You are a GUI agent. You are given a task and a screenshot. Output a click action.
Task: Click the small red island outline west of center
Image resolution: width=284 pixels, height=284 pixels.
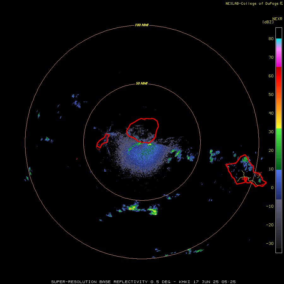(103, 142)
